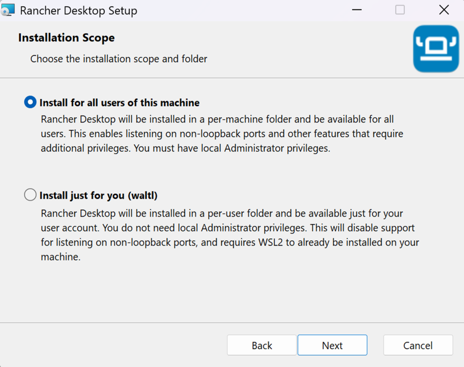This screenshot has height=367, width=464.
Task: Click the blue Rancher Desktop logo
Action: 436,49
